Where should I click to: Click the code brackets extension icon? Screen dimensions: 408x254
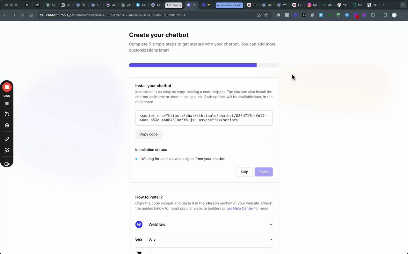[x=287, y=15]
